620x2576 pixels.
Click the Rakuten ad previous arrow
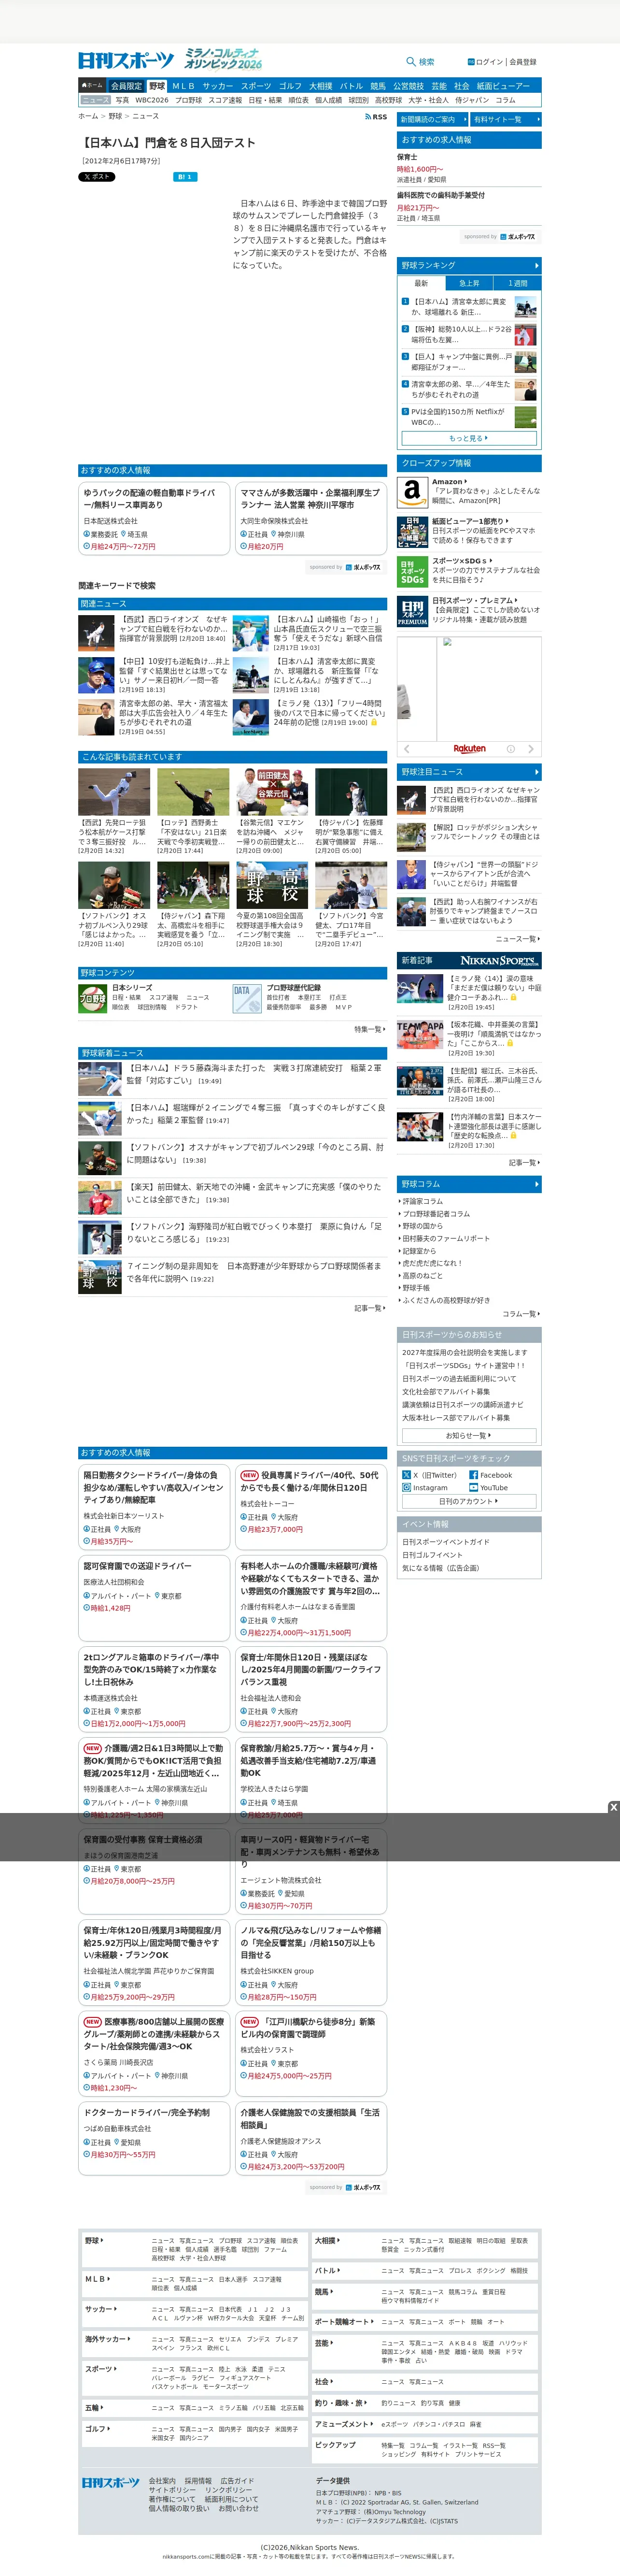(406, 749)
